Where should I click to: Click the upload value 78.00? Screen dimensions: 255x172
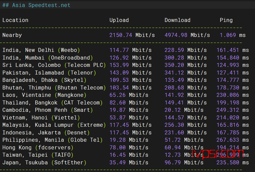coord(118,148)
